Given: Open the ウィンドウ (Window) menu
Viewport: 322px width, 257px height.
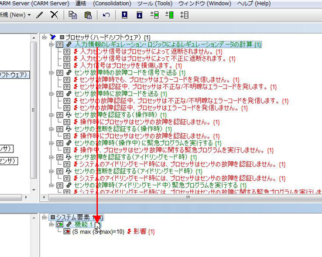Looking at the screenshot, I should 205,4.
